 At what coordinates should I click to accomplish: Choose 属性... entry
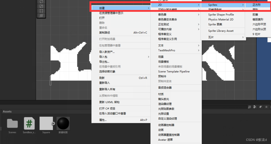[x=121, y=120]
